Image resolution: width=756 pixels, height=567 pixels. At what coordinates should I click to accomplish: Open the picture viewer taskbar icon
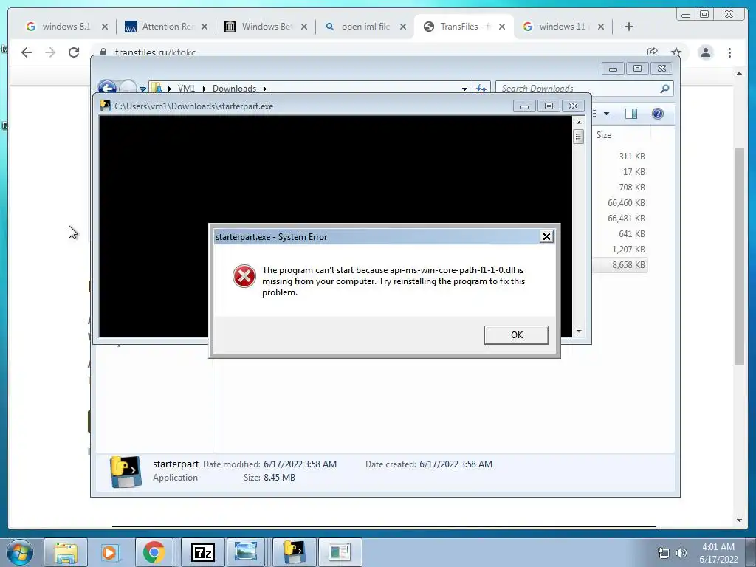pos(245,552)
